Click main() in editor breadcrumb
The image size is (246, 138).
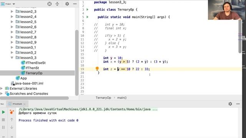(122, 98)
